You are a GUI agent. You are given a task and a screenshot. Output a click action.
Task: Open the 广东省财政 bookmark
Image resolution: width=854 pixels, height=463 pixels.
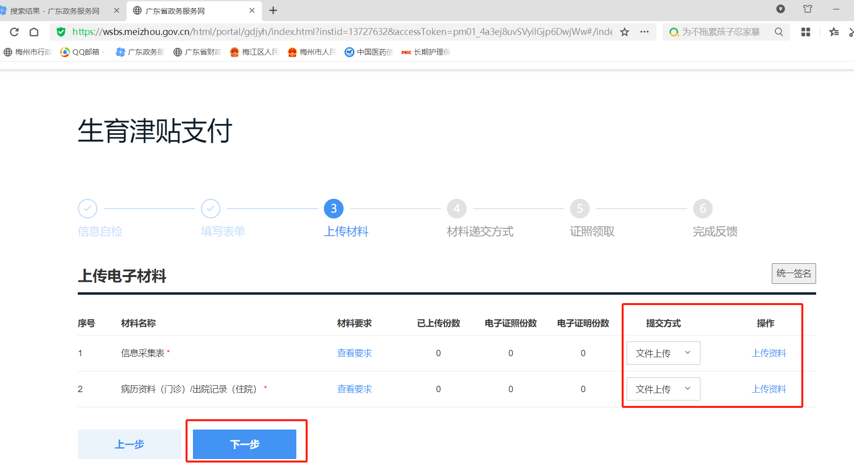click(x=197, y=52)
